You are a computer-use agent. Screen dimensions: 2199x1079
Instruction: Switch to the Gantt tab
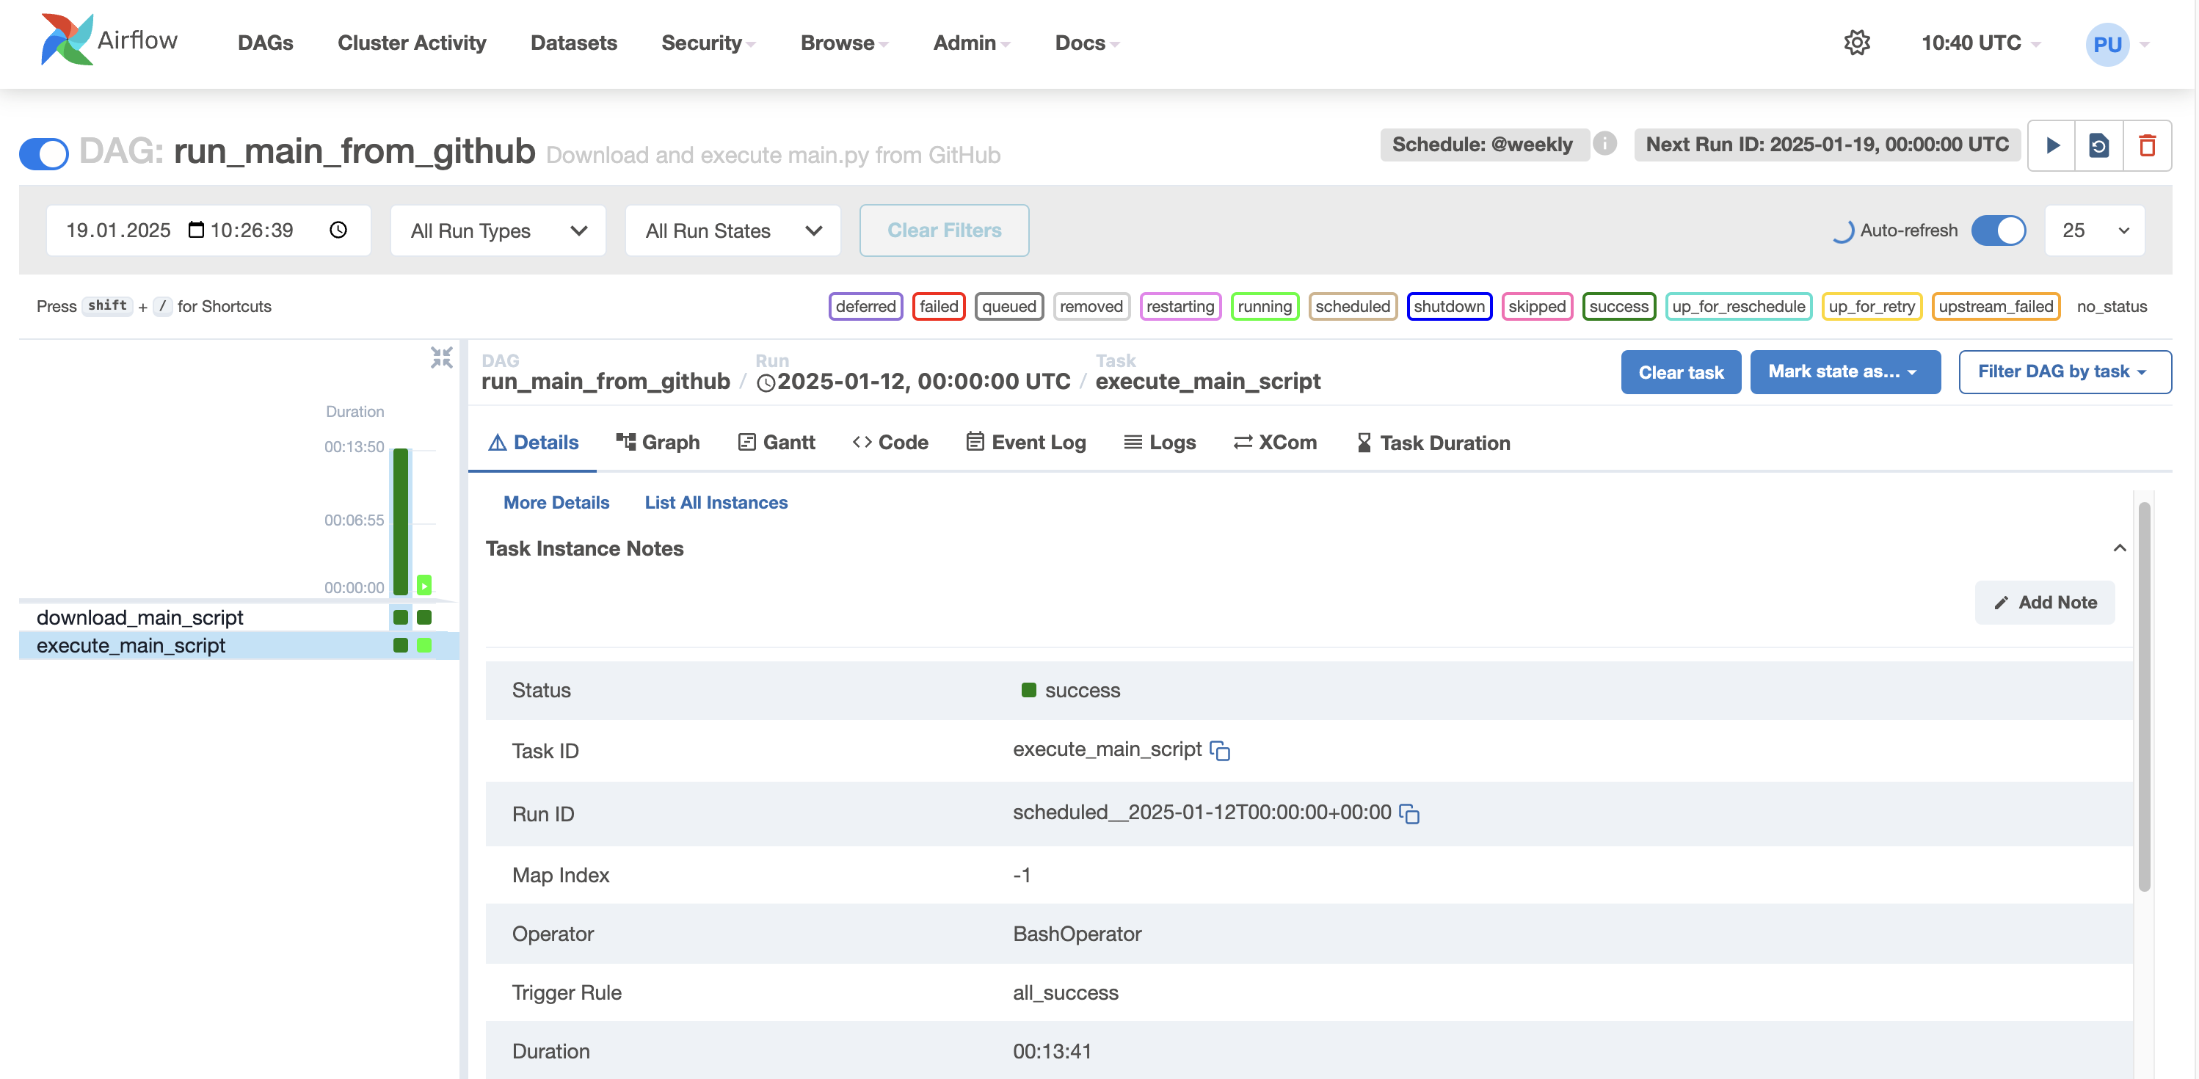777,442
